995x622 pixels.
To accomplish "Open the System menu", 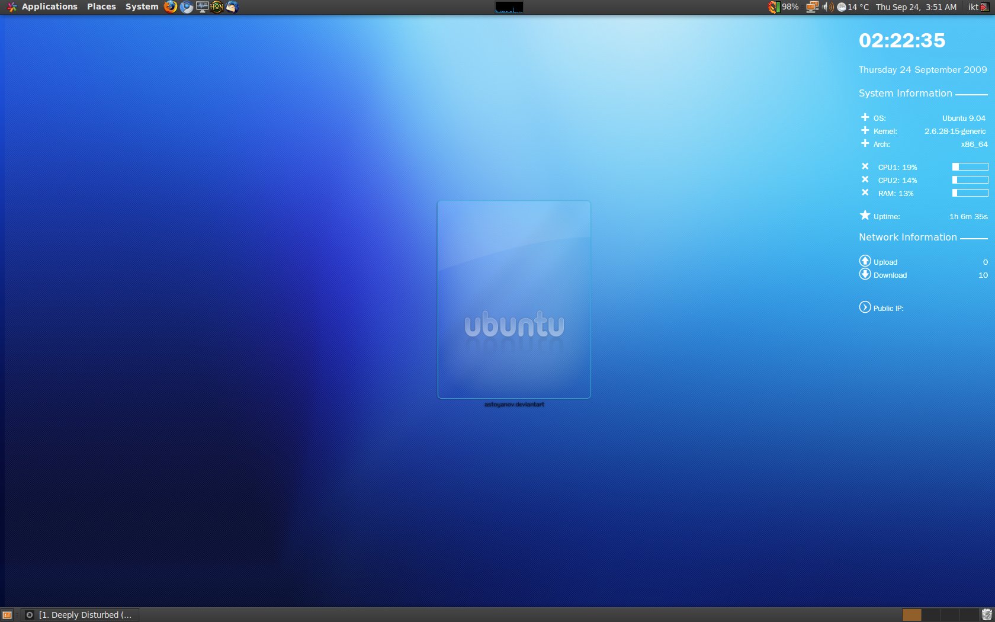I will [x=142, y=7].
